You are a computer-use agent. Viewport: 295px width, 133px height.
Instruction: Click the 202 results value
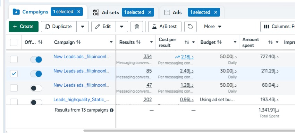(x=148, y=99)
